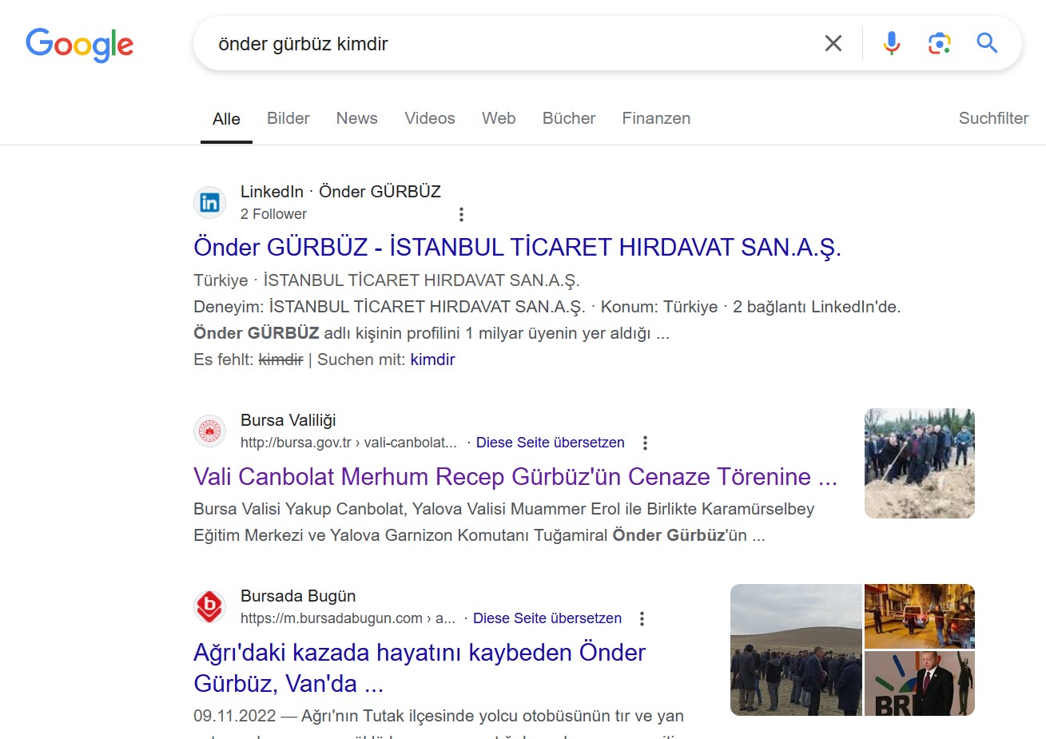Switch to the Finanzen tab
Viewport: 1046px width, 739px height.
656,118
